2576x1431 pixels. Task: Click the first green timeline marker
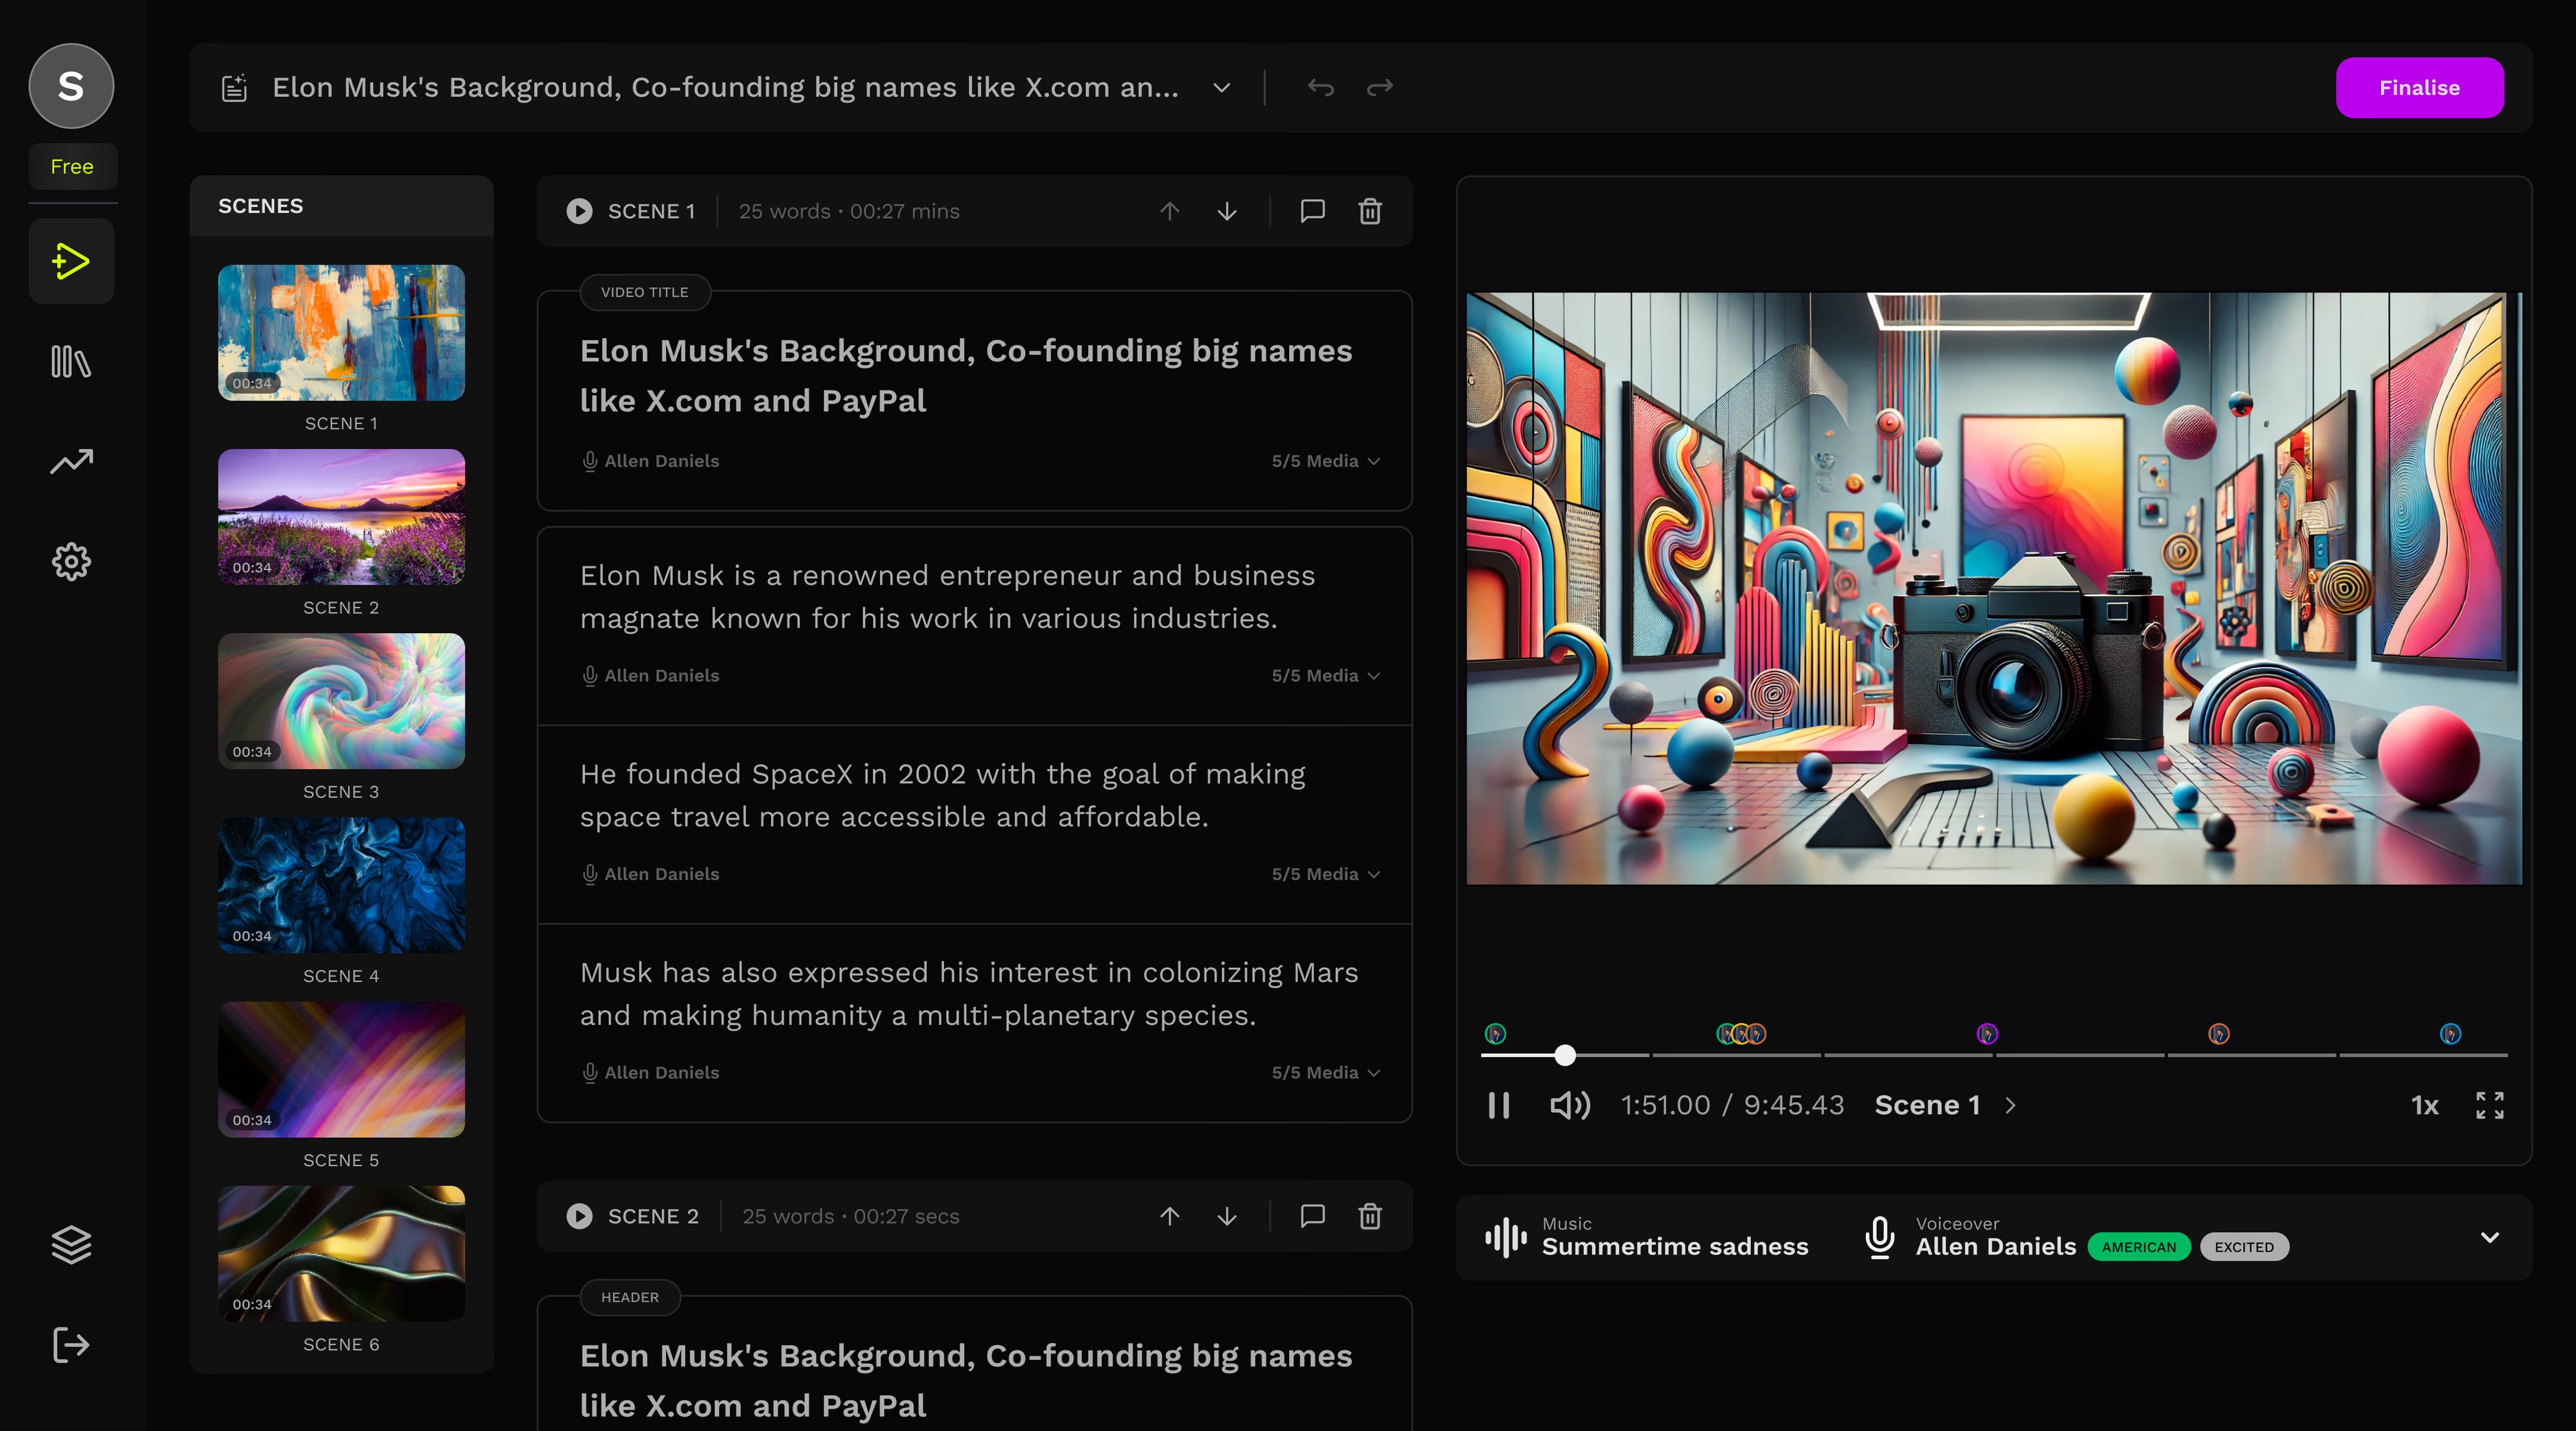point(1495,1034)
